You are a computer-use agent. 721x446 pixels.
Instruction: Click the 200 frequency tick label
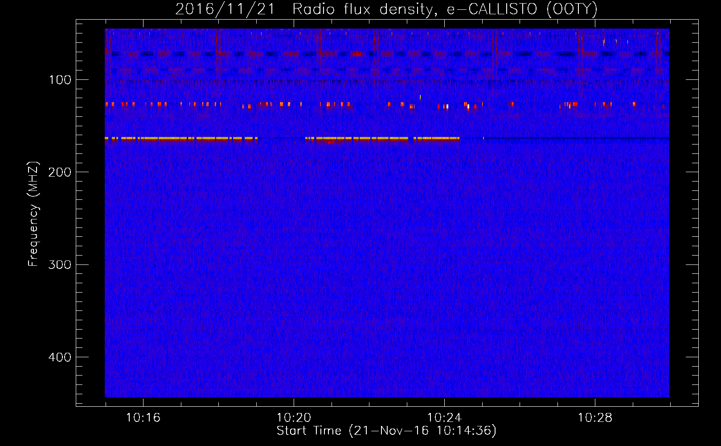[x=60, y=172]
